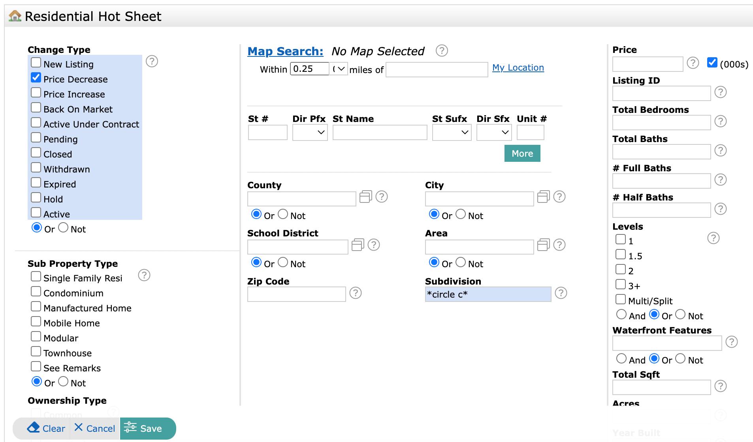Click the help icon next to Listing ID
Screen dimensions: 753x442
point(720,92)
